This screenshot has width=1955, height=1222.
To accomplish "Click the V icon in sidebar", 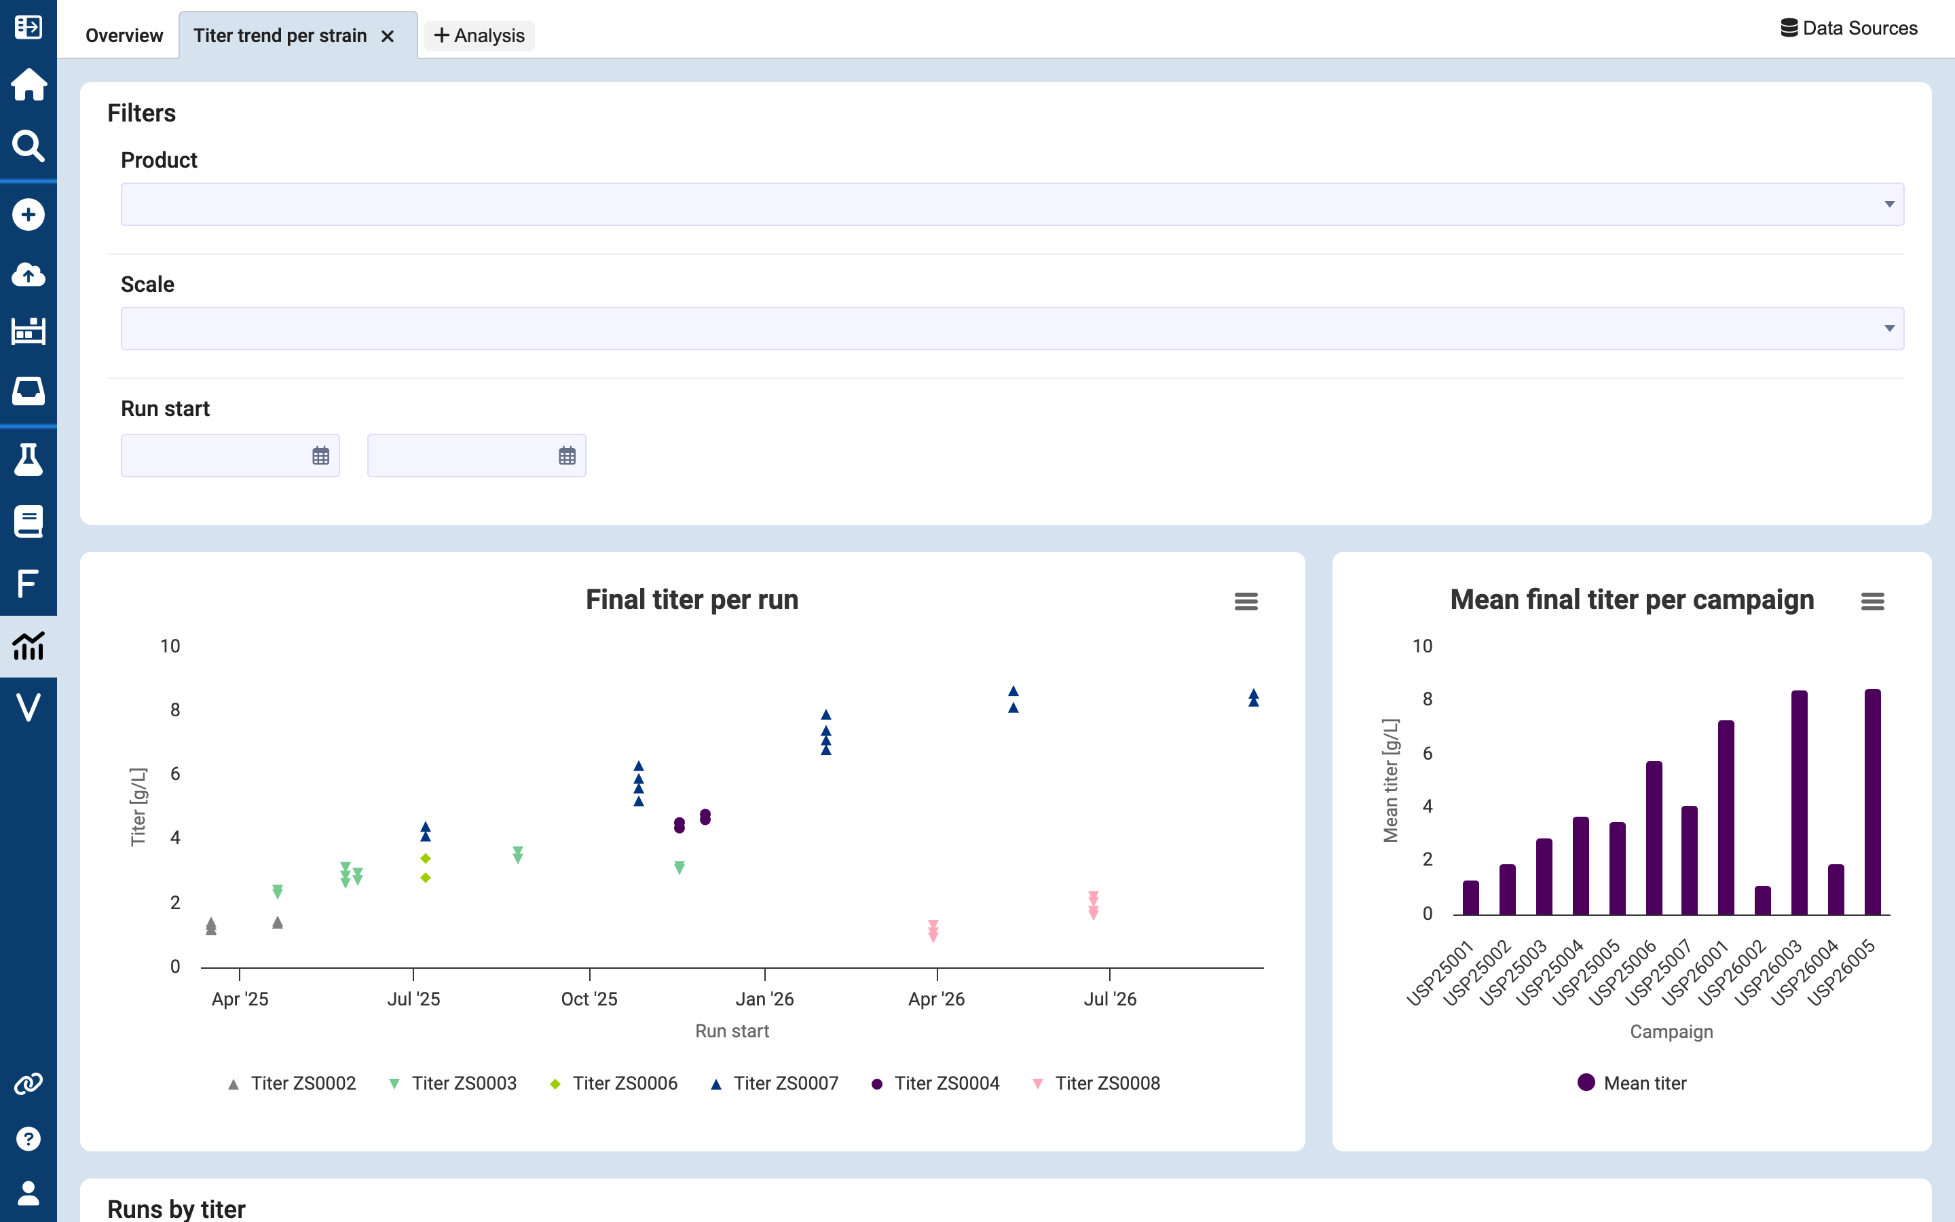I will (29, 707).
